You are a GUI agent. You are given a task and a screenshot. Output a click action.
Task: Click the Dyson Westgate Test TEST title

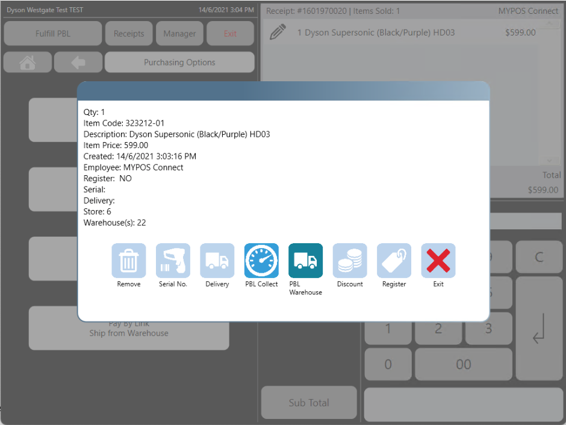[x=45, y=10]
